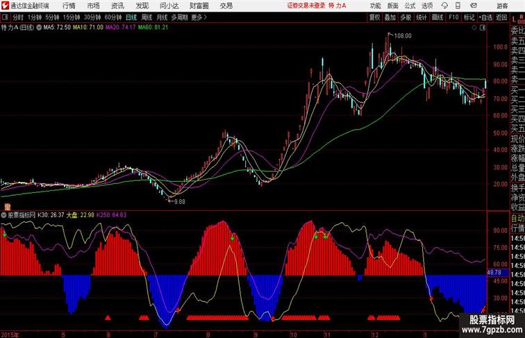This screenshot has width=525, height=338.
Task: Click the panel toggle icon left of 分时
Action: pyautogui.click(x=6, y=17)
